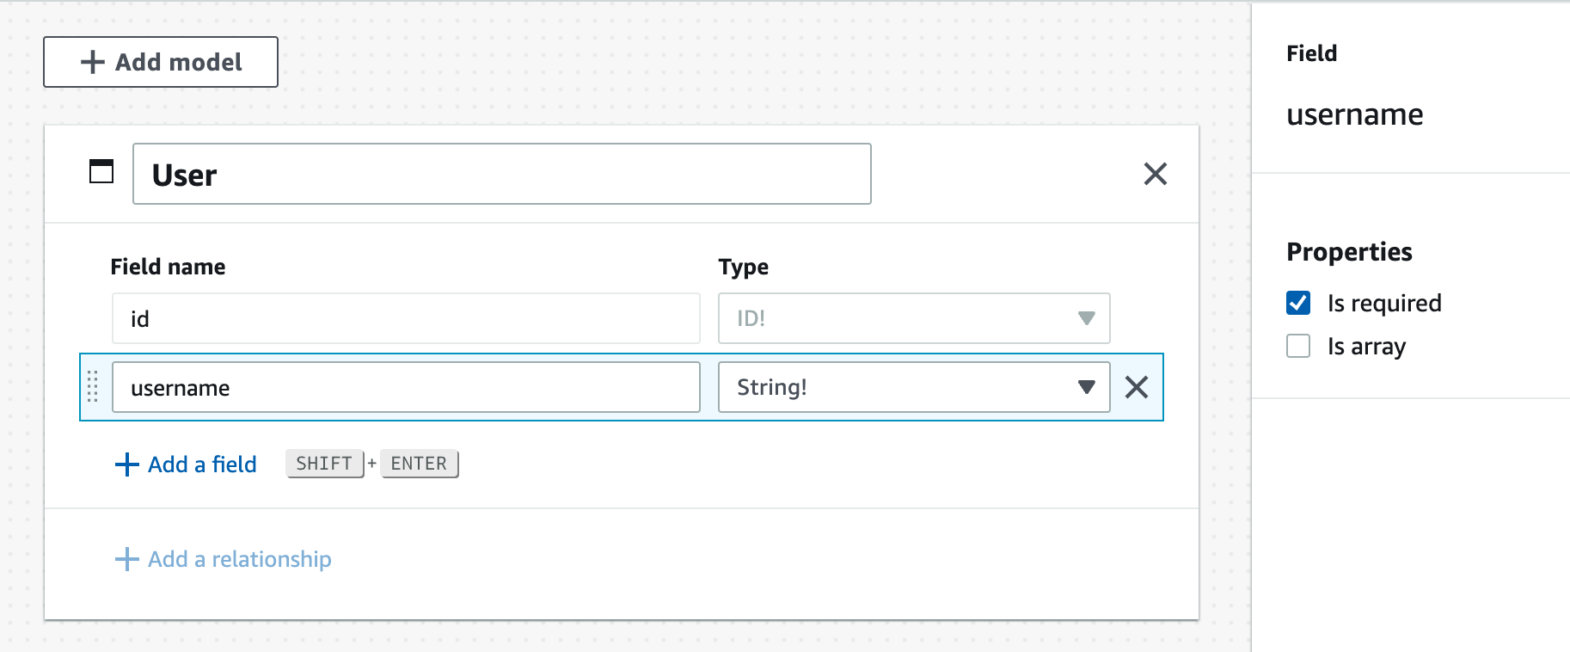The image size is (1570, 652).
Task: Enable the Is array checkbox
Action: pos(1298,346)
